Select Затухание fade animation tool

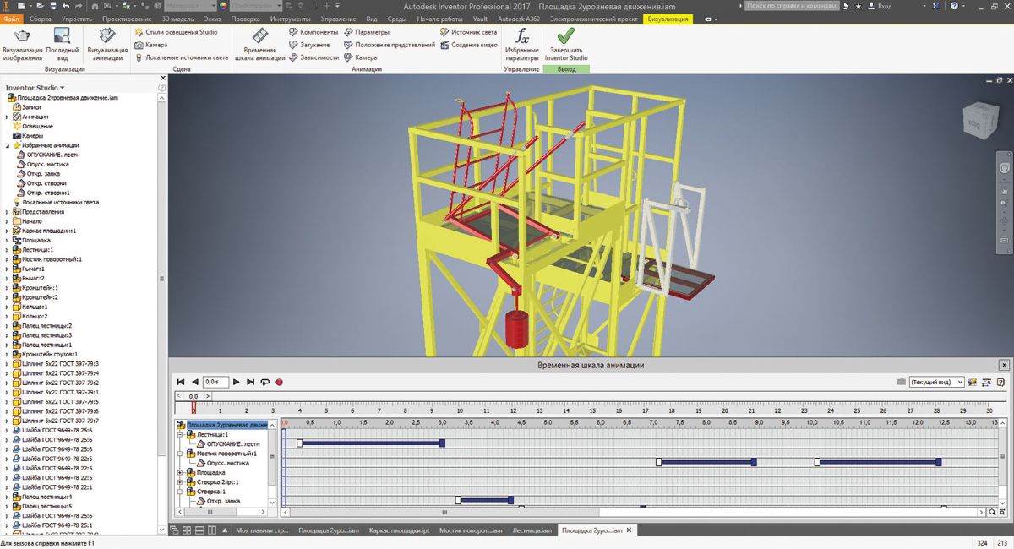pos(309,45)
